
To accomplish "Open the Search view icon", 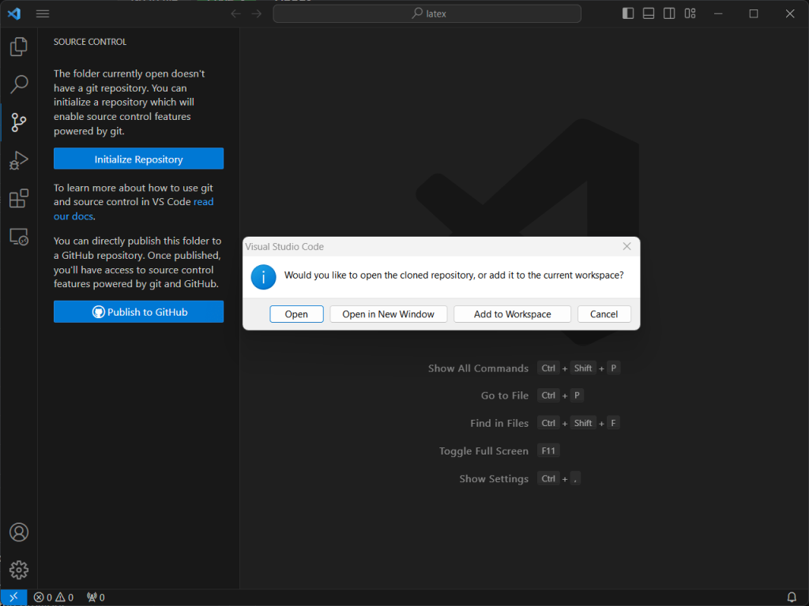I will [19, 84].
